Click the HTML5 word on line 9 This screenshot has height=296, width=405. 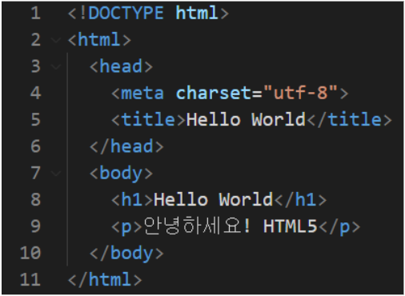[290, 226]
